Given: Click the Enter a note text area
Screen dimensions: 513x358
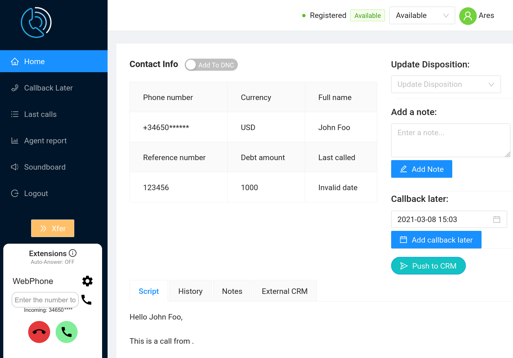Looking at the screenshot, I should pos(450,140).
